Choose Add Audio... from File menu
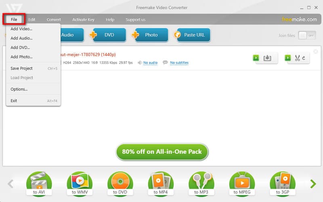The width and height of the screenshot is (323, 202). (33, 38)
